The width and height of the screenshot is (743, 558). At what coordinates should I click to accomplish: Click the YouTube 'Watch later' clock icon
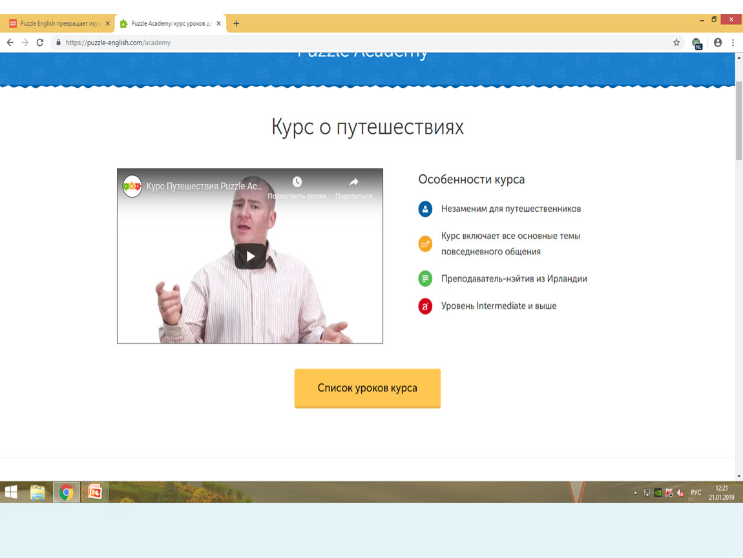point(297,182)
